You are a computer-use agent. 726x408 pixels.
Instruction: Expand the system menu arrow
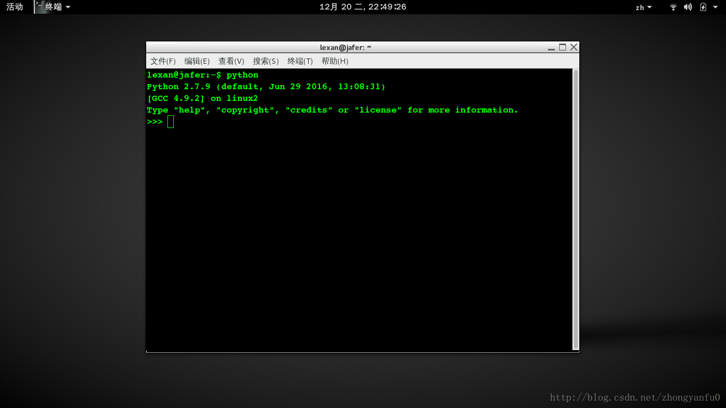pos(715,7)
